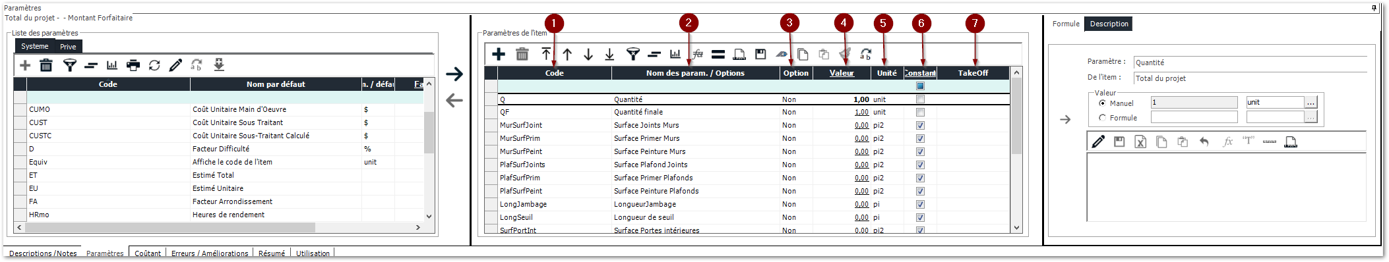
Task: Sort by Constant column header
Action: (920, 73)
